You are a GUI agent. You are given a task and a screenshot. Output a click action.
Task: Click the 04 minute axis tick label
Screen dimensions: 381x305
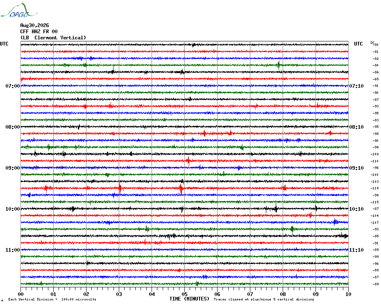tap(152, 294)
